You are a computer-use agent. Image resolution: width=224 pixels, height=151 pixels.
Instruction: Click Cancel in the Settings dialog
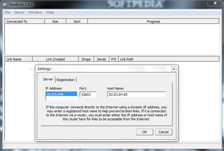click(x=163, y=132)
